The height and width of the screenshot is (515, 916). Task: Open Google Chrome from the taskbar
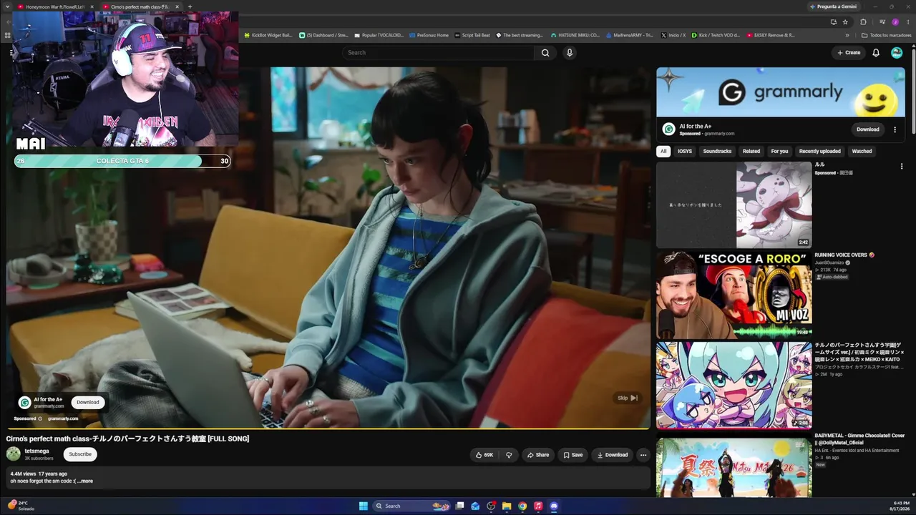point(522,506)
